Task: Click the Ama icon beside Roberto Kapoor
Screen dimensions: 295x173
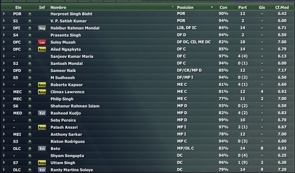Action: (42, 85)
